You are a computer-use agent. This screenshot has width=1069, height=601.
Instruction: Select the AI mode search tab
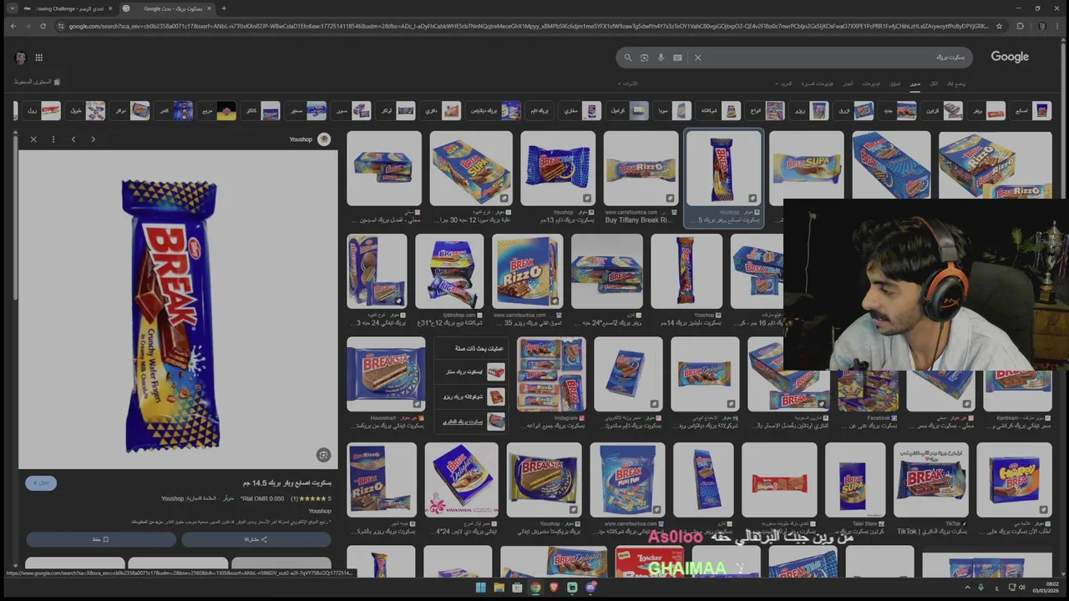click(956, 83)
